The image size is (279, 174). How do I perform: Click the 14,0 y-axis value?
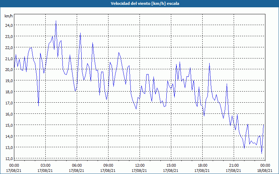[9, 136]
